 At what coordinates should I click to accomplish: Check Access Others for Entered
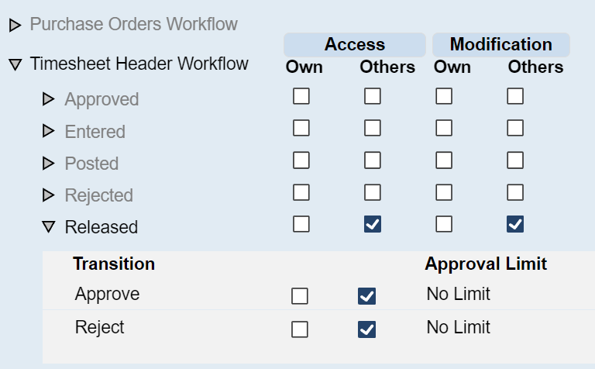tap(373, 129)
